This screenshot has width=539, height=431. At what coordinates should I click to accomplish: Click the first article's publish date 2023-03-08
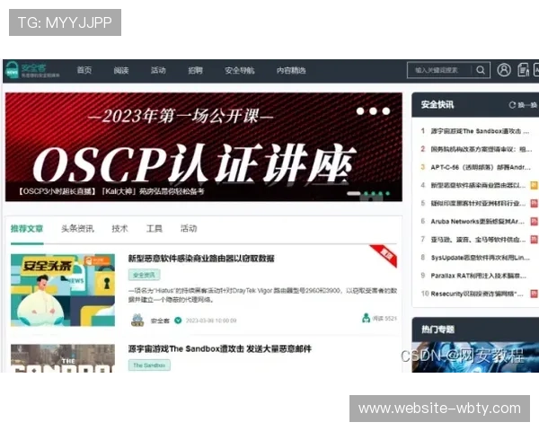(x=211, y=321)
